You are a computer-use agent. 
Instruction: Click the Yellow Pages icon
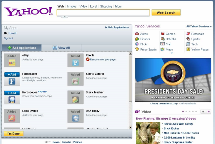tap(188, 49)
